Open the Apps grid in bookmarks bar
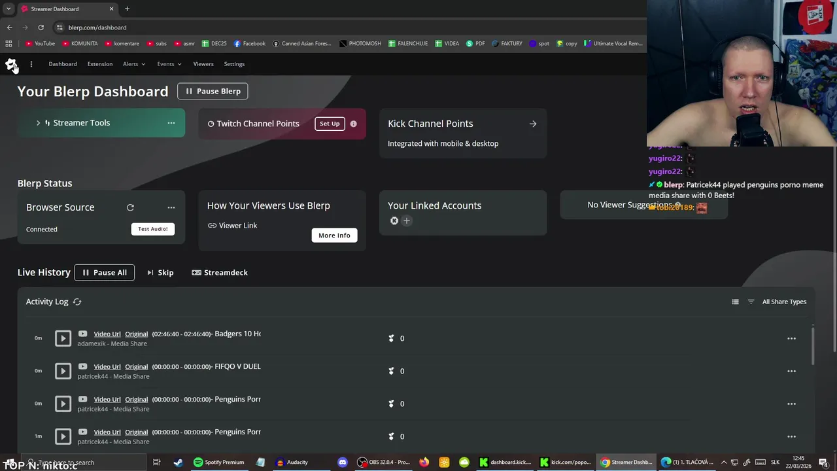Viewport: 837px width, 471px height. pyautogui.click(x=9, y=44)
